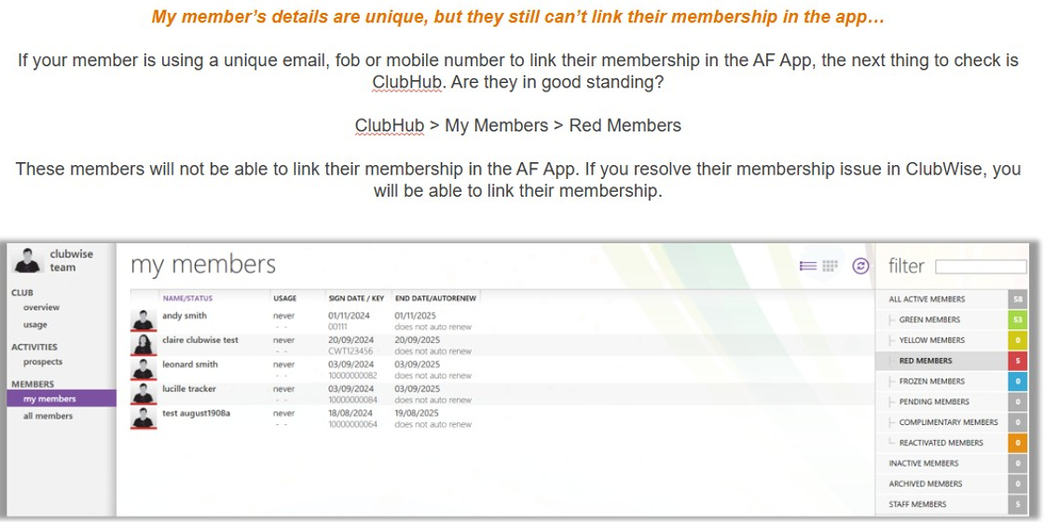Open claire clubwise test's photo
Screen dimensions: 1044x522
[x=144, y=344]
